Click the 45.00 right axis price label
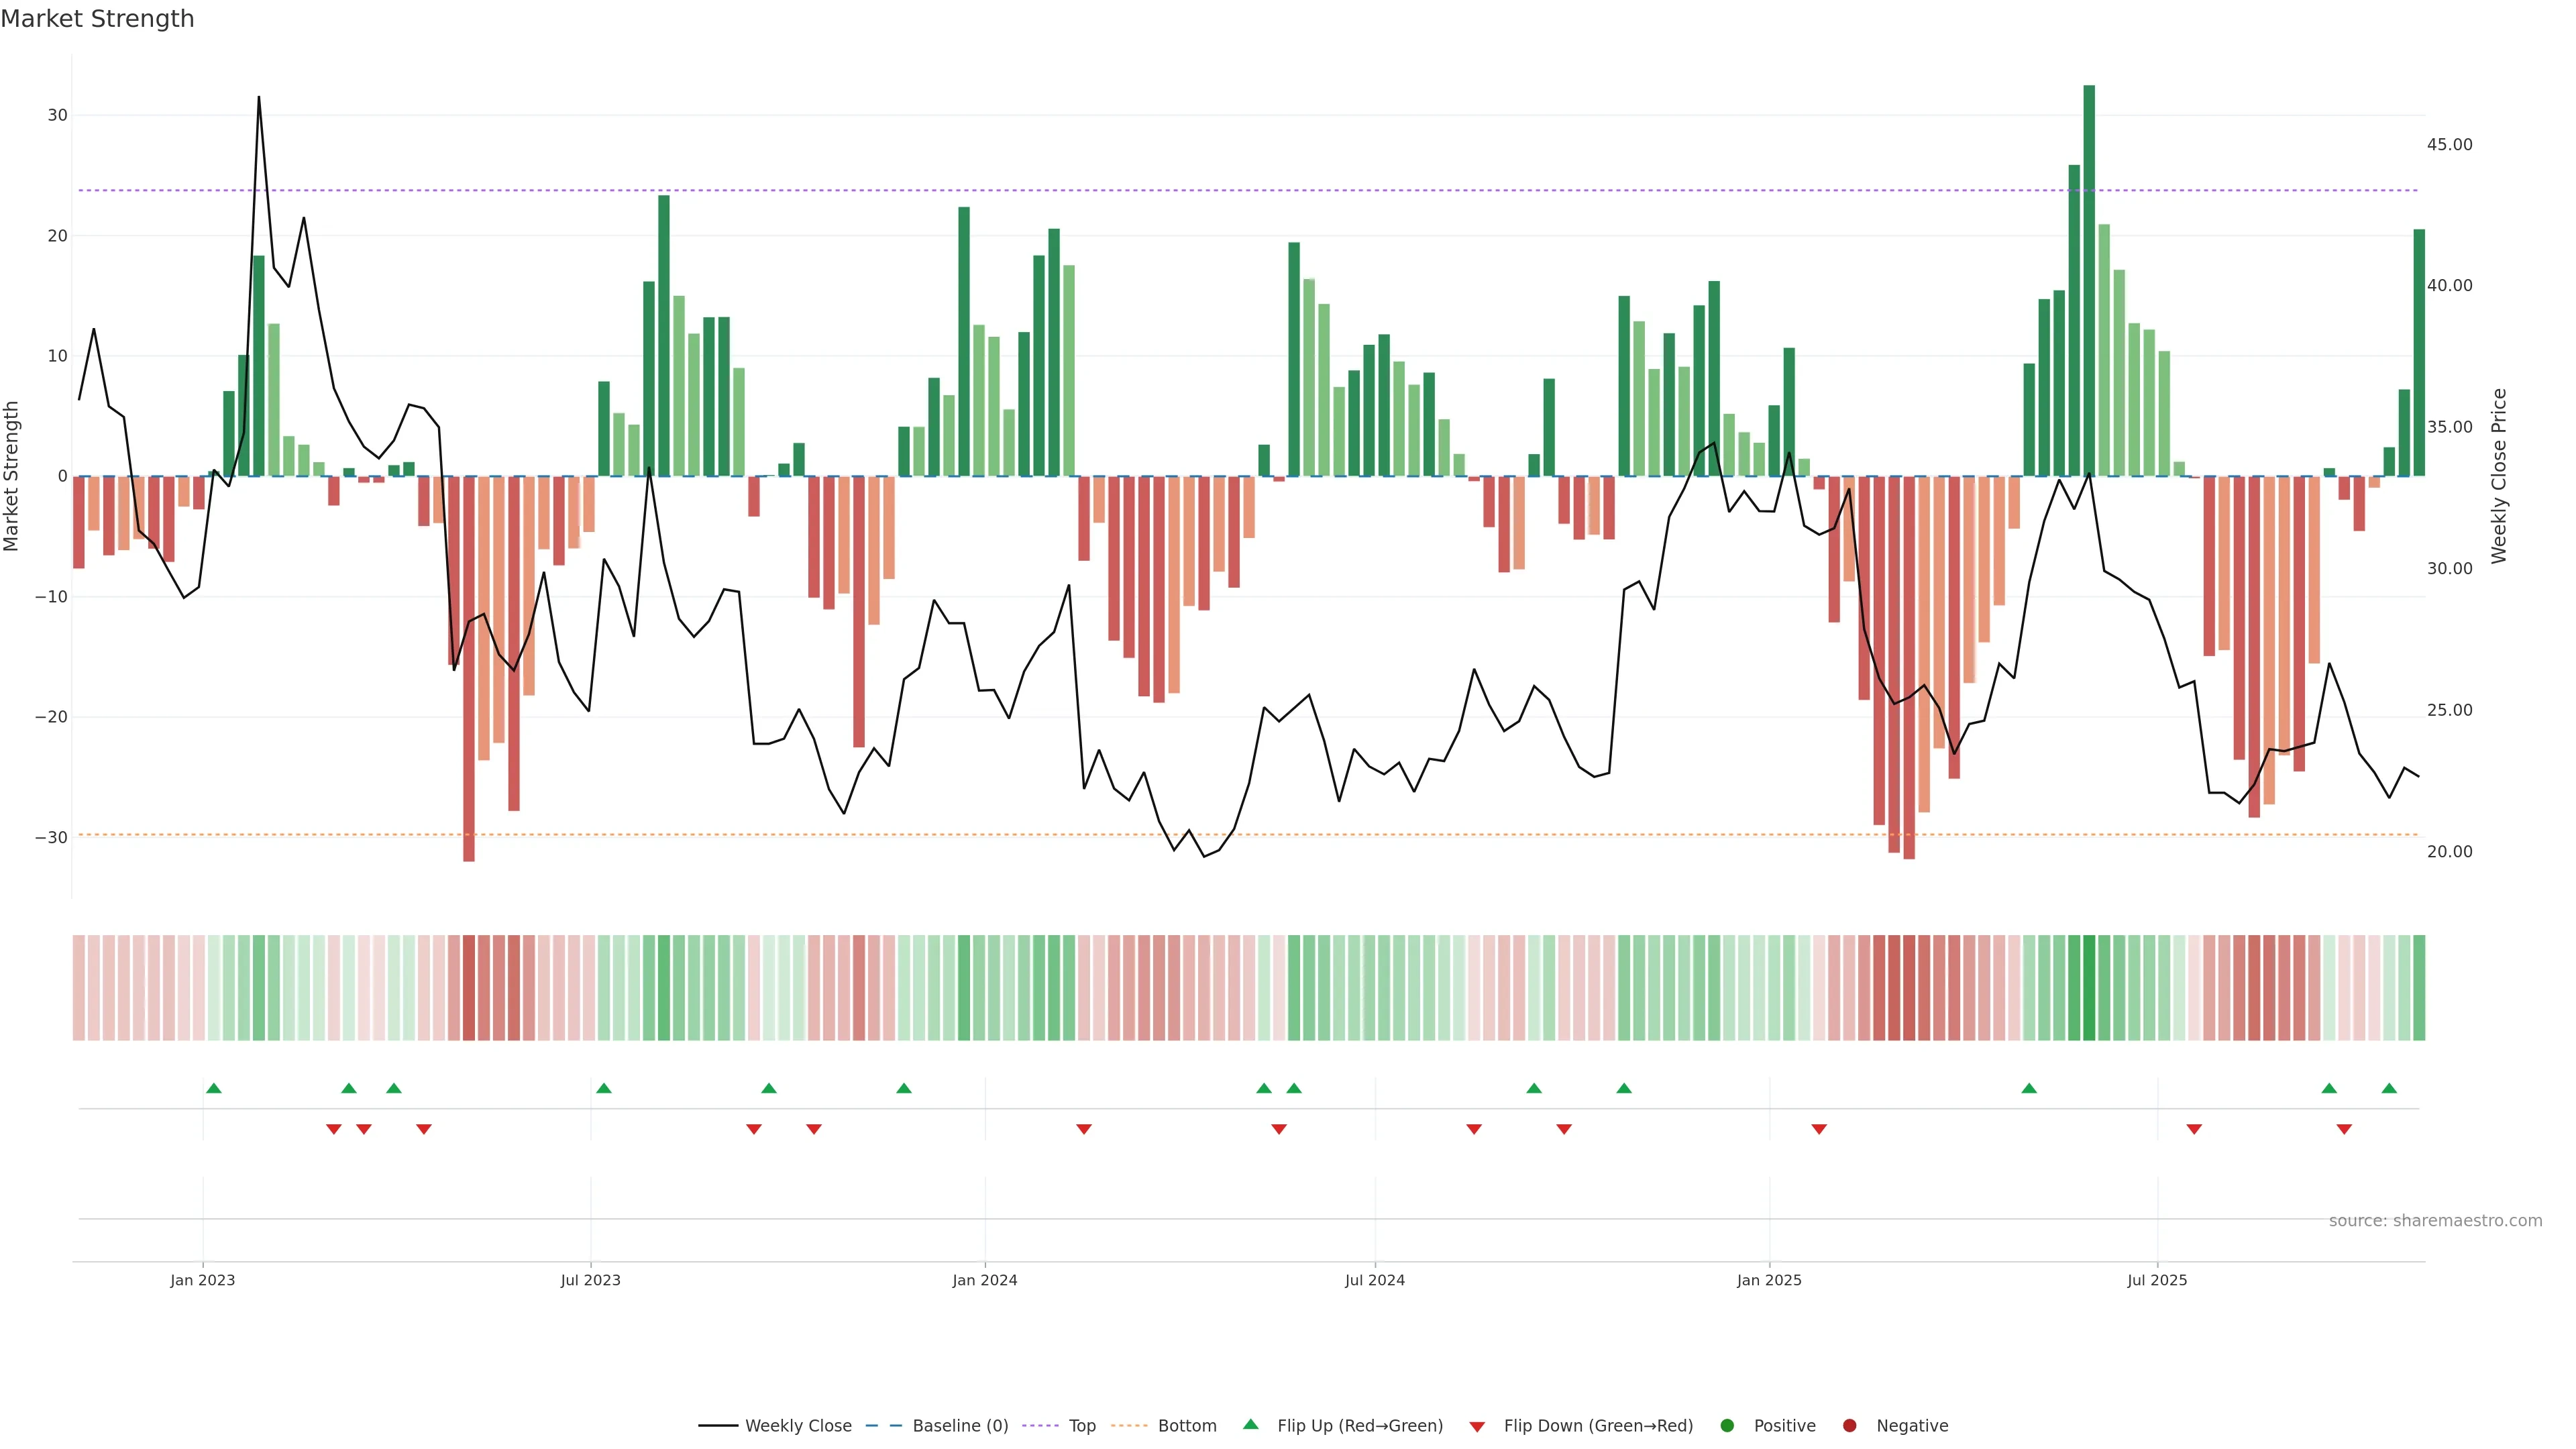 click(2449, 145)
